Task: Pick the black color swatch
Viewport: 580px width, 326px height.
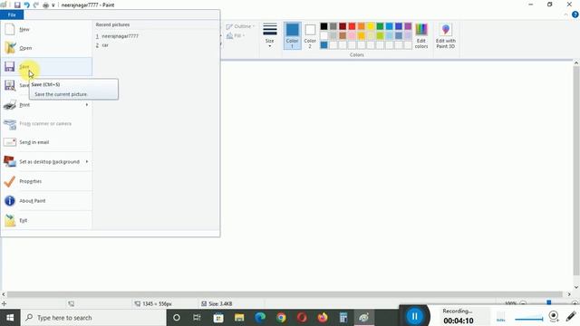Action: pos(324,26)
